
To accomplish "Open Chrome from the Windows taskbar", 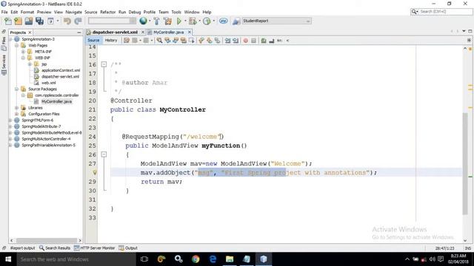I will click(x=196, y=259).
